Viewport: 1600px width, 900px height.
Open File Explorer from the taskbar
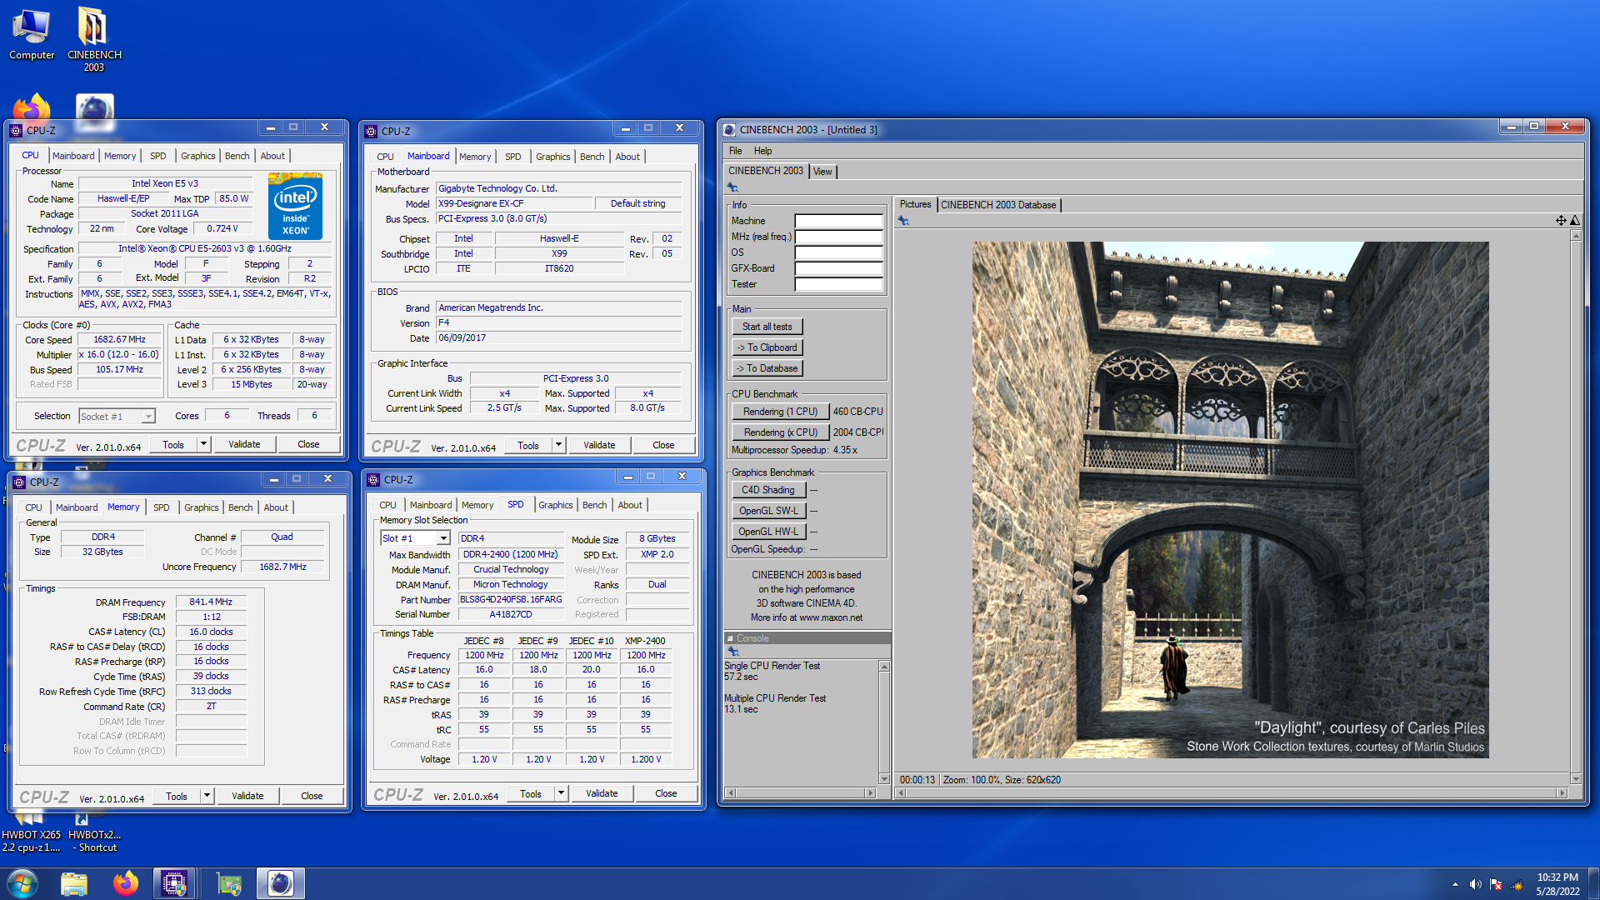(x=74, y=883)
